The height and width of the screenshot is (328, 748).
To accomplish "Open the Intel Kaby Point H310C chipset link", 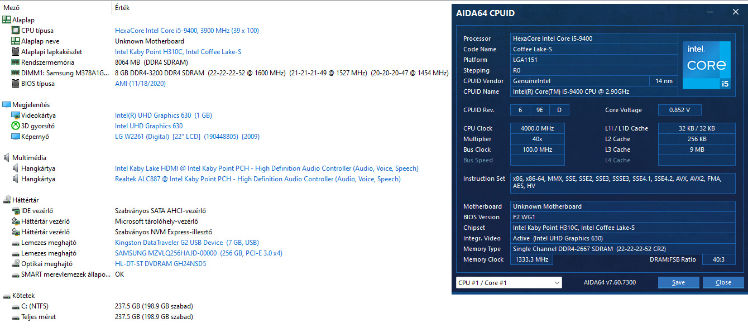I will 178,52.
